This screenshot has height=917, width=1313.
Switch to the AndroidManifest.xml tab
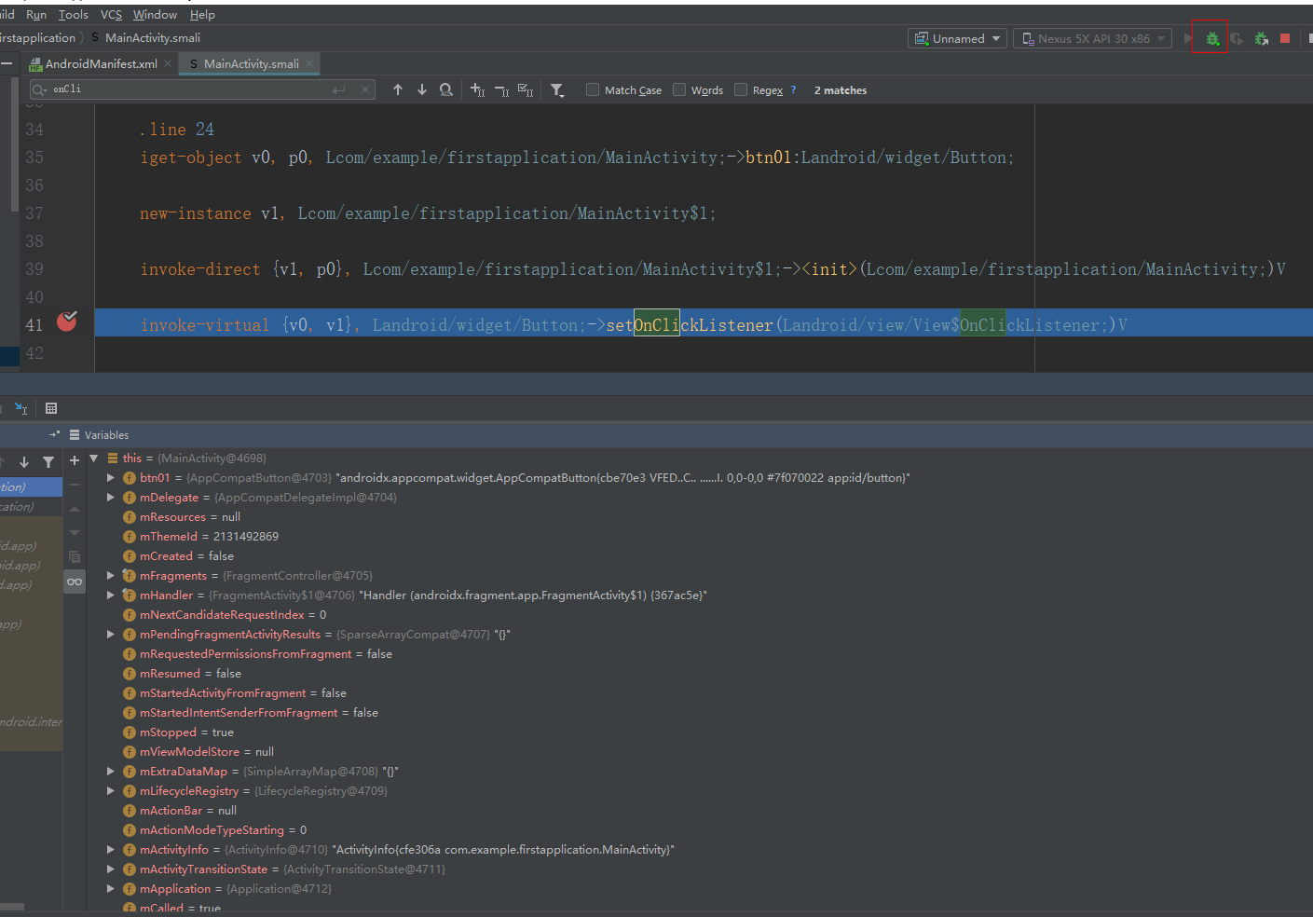pyautogui.click(x=102, y=63)
